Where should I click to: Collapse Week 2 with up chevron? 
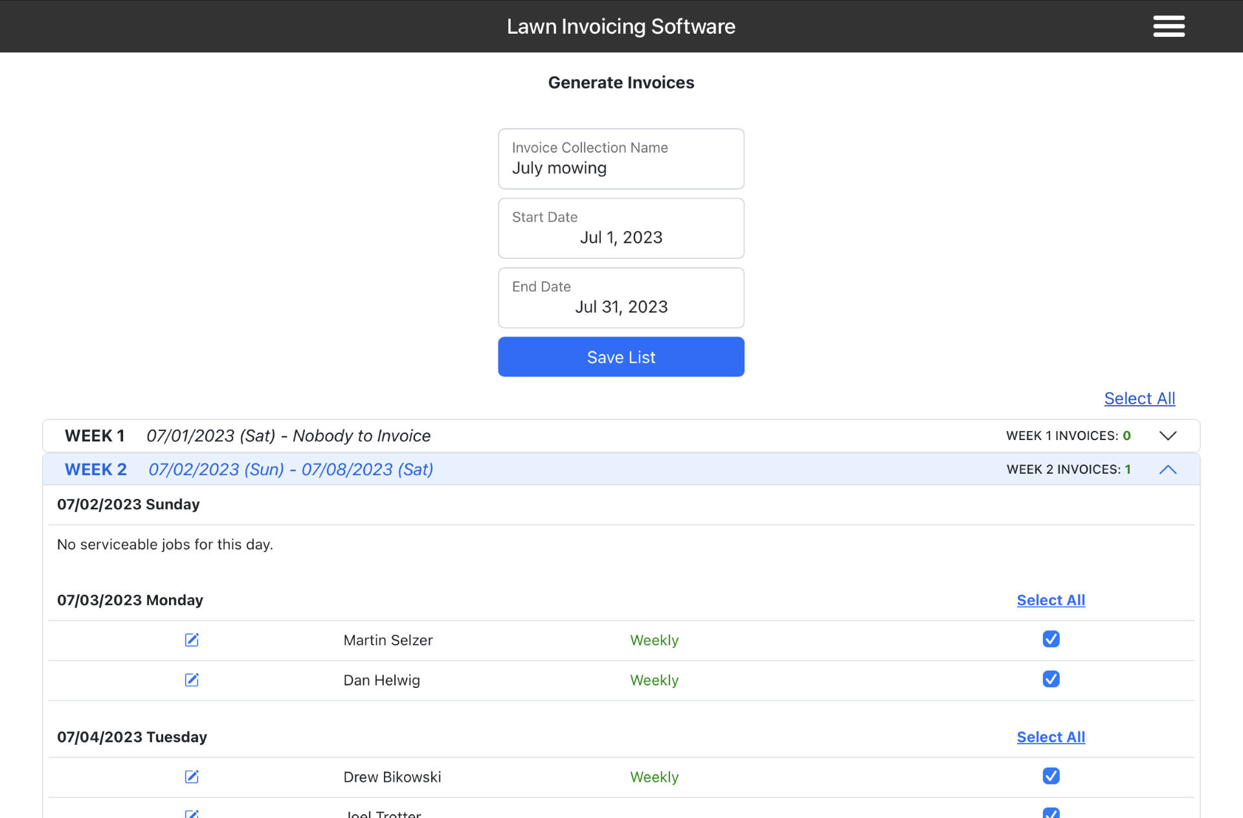(1167, 470)
